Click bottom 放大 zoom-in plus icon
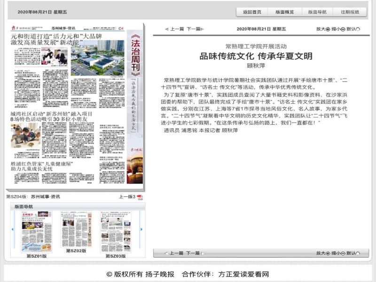The height and width of the screenshot is (282, 376). [x=328, y=253]
